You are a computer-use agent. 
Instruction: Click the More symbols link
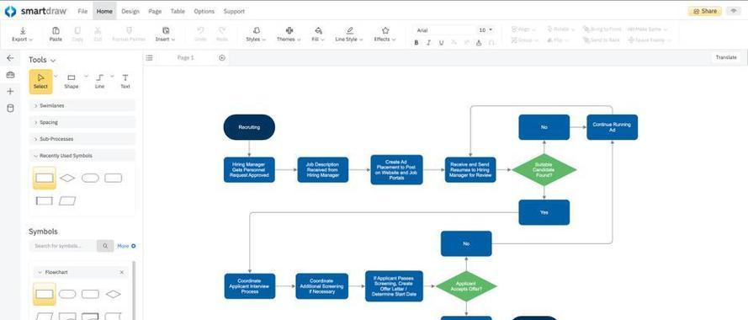126,246
